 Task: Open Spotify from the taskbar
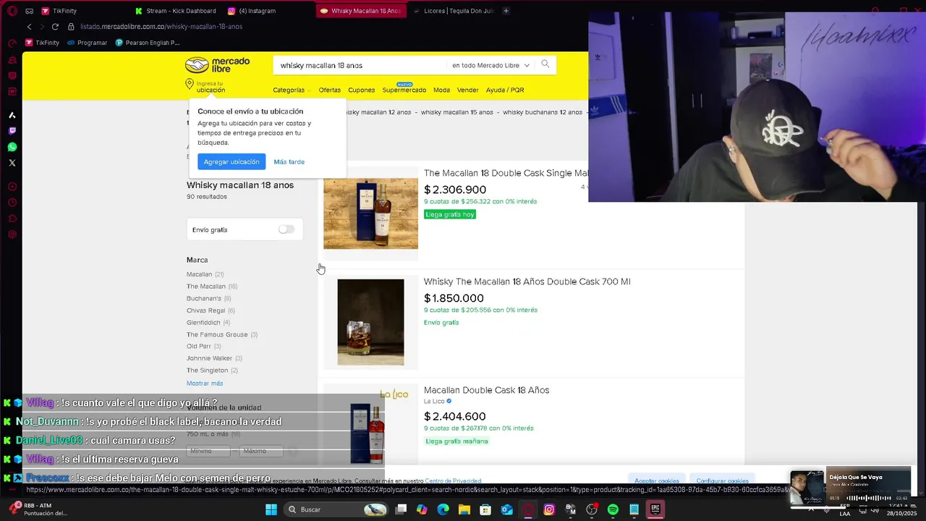point(613,509)
